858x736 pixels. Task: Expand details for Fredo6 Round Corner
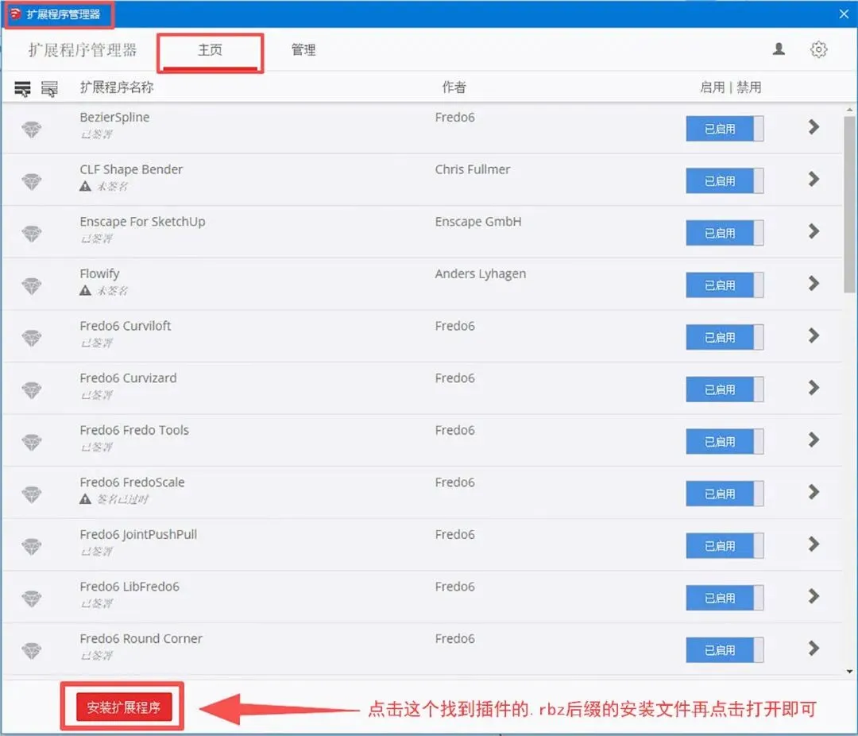(814, 649)
